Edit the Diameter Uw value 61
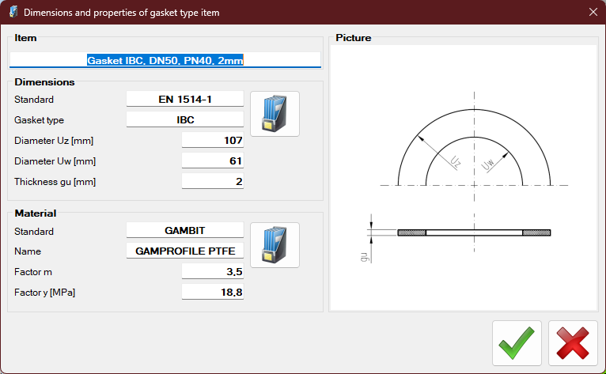The image size is (606, 374). pyautogui.click(x=213, y=161)
